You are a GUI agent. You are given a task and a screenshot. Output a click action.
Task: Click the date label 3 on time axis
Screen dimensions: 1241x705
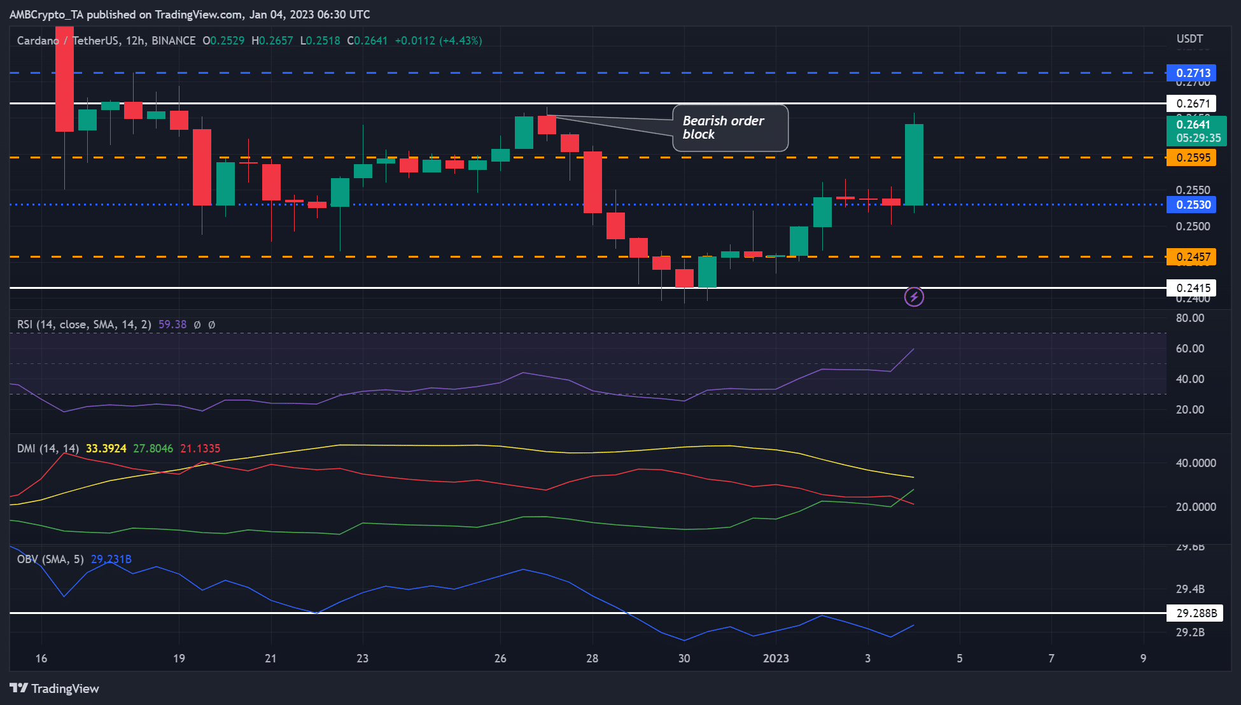coord(868,659)
